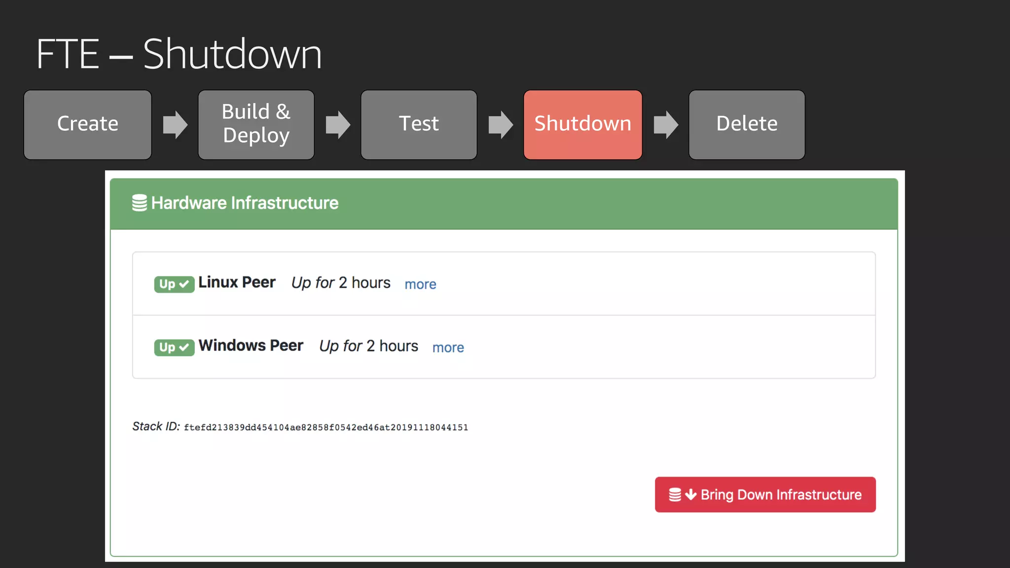The image size is (1010, 568).
Task: Click database icon in Hardware Infrastructure header
Action: pos(140,203)
